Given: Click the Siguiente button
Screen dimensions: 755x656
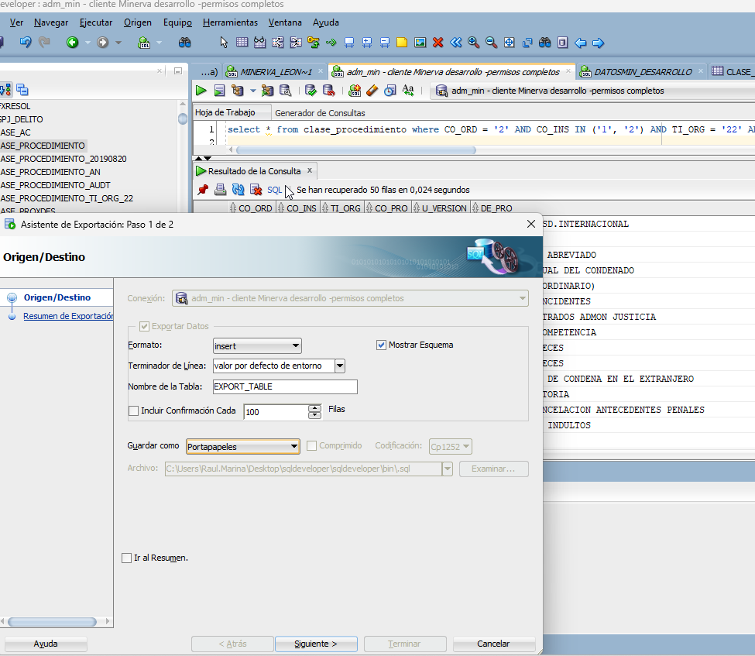Looking at the screenshot, I should click(x=316, y=644).
